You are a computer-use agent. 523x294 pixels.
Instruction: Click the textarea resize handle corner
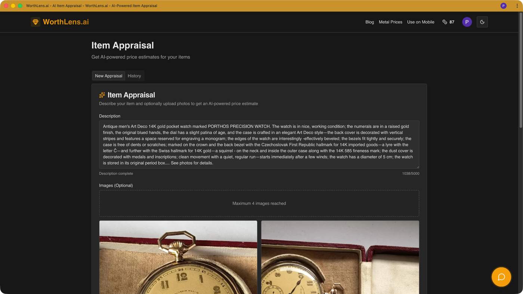tap(417, 167)
